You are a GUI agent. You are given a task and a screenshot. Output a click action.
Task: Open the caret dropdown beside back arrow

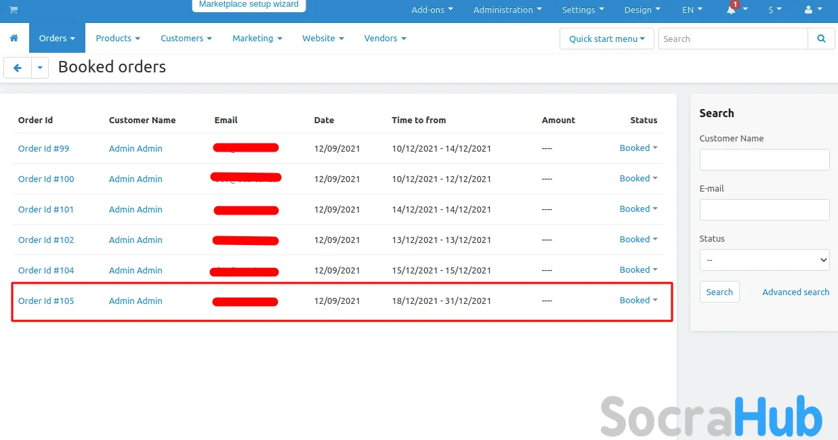pyautogui.click(x=40, y=68)
